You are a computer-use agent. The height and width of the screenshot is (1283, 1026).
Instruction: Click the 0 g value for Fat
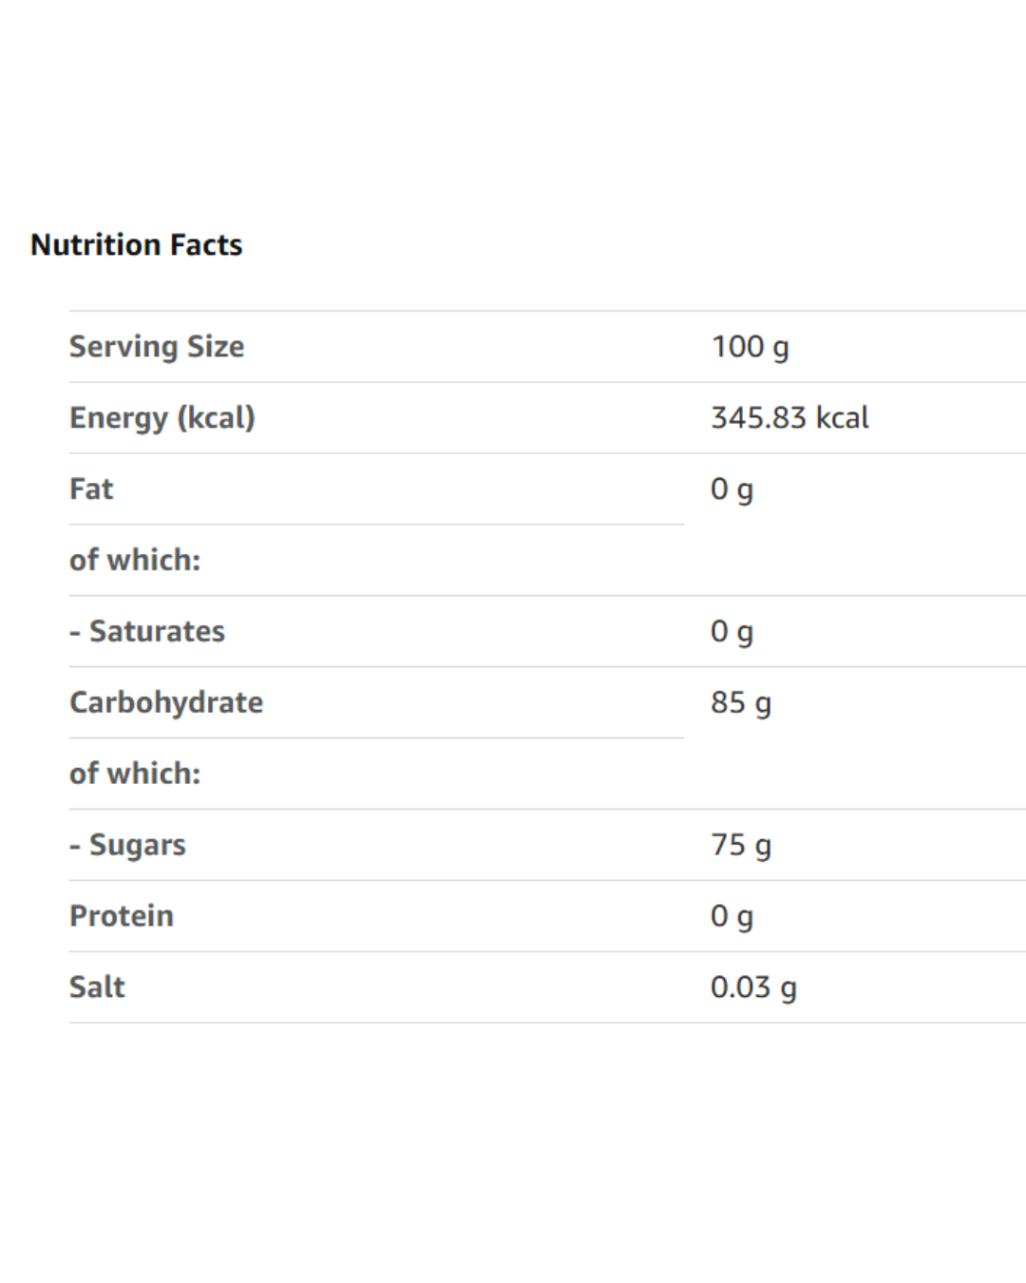[x=731, y=489]
